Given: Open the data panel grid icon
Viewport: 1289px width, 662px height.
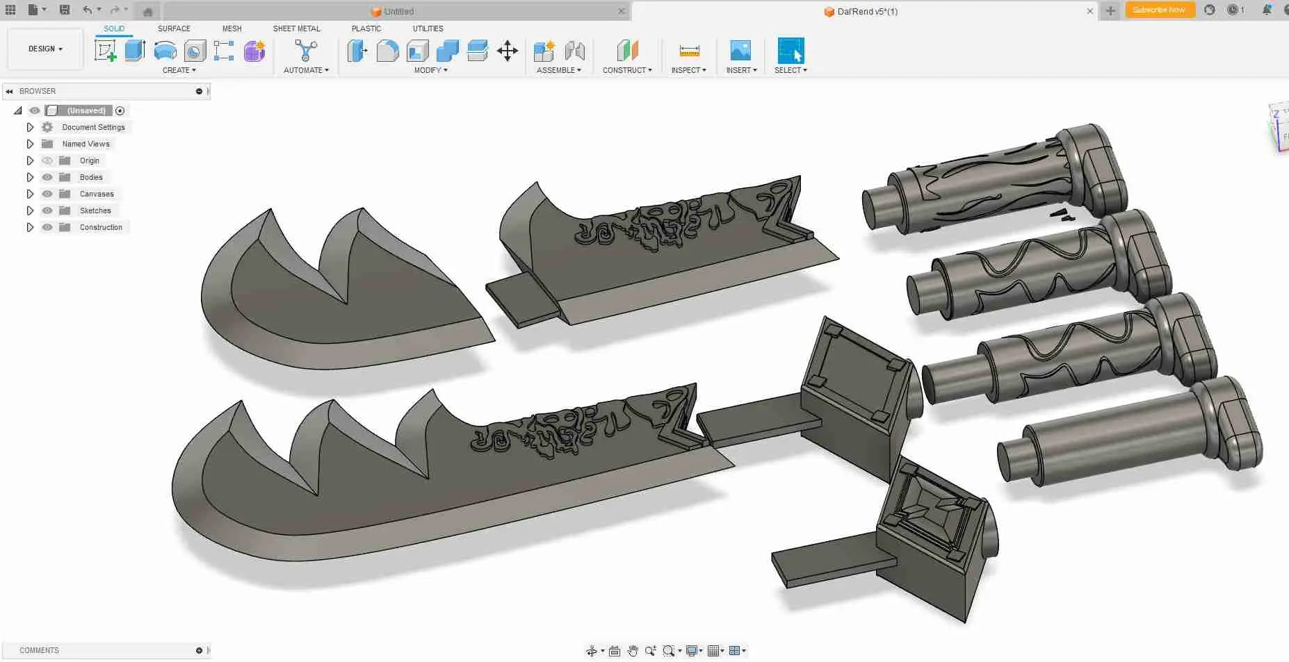Looking at the screenshot, I should point(10,10).
